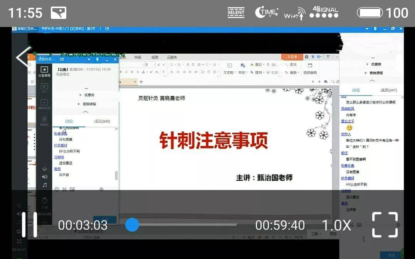Click the scissors screenshot icon in chat
Viewport: 415px width, 259px height.
pyautogui.click(x=64, y=189)
